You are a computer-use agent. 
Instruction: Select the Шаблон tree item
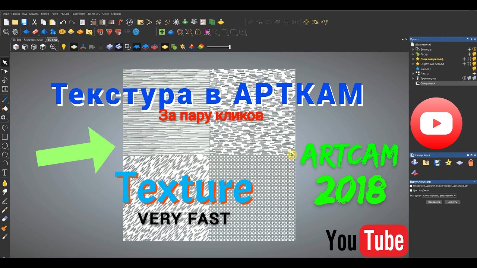426,68
